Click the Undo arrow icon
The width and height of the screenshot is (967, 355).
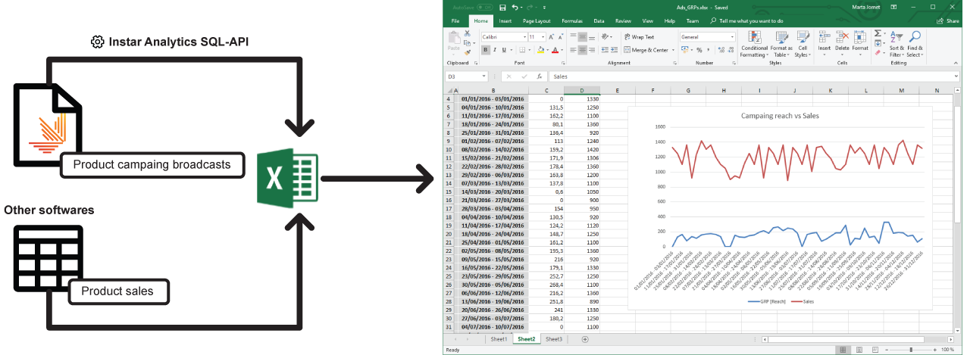[515, 8]
